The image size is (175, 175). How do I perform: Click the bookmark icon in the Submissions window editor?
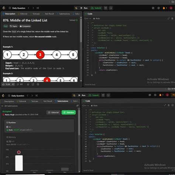pyautogui.click(x=172, y=105)
